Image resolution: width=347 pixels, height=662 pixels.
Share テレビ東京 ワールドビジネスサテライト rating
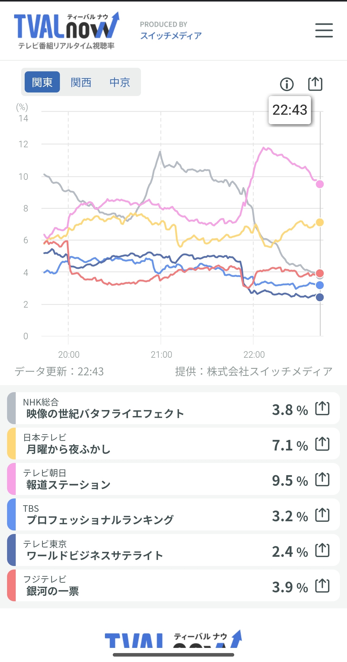(x=322, y=551)
